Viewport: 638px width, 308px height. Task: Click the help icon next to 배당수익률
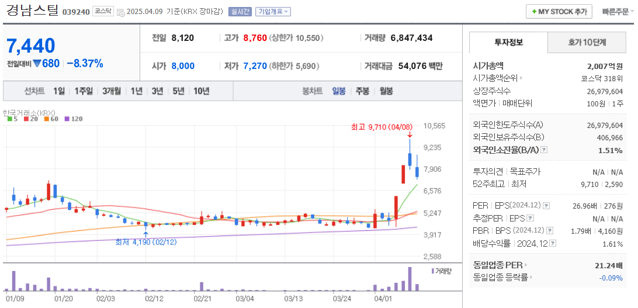(553, 244)
